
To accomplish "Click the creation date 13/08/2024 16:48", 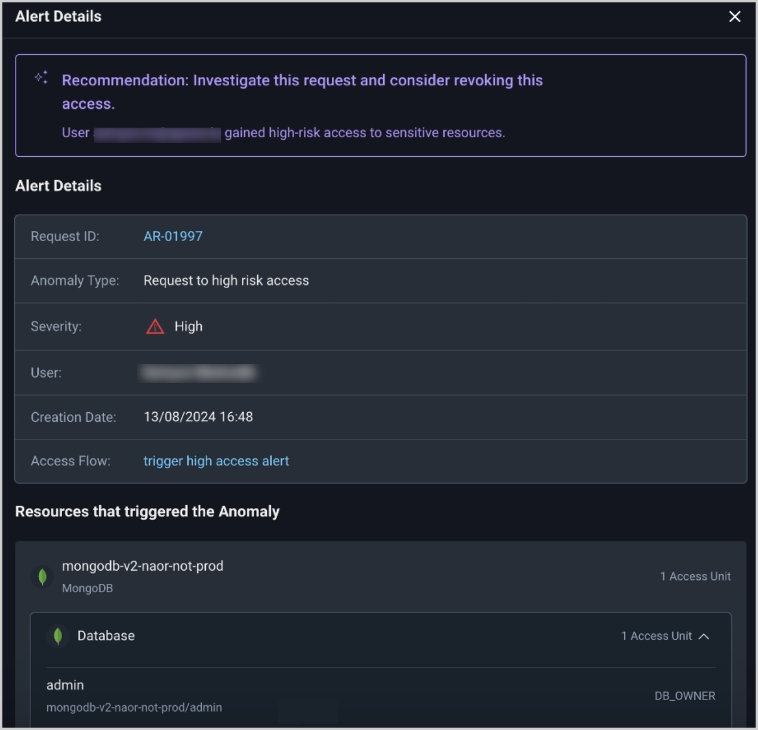I will click(x=198, y=417).
